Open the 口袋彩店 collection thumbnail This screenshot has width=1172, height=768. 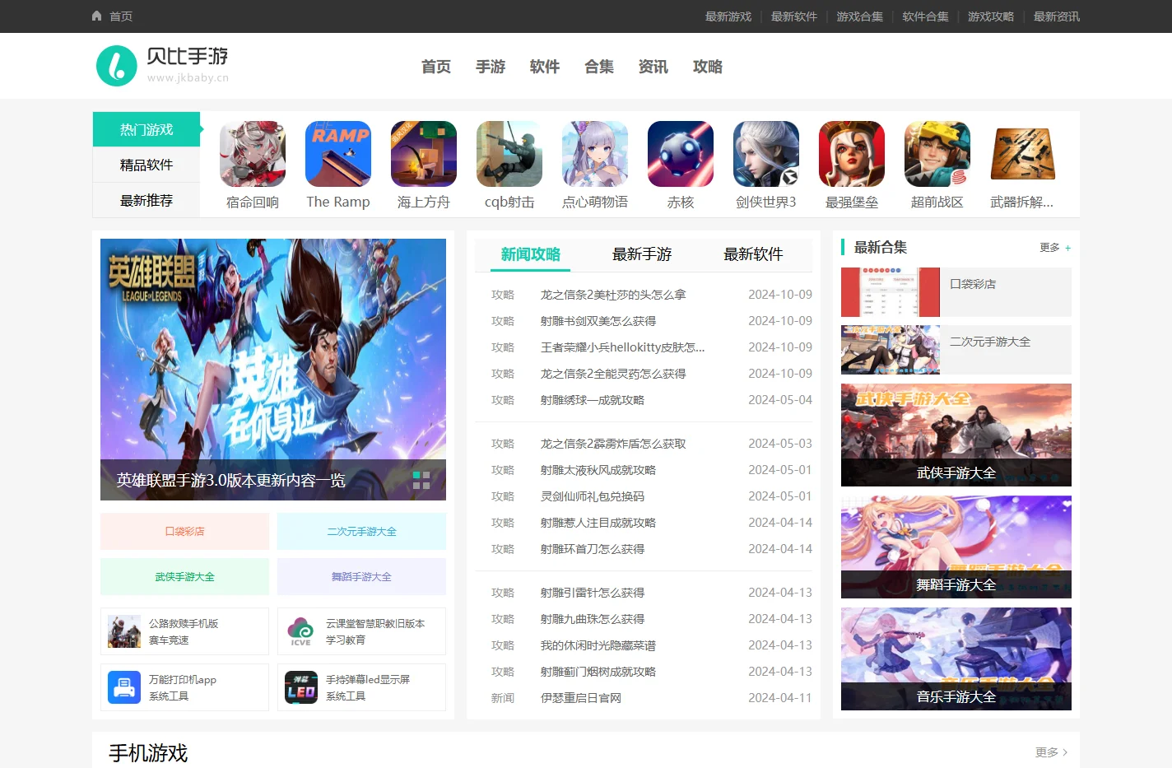pyautogui.click(x=891, y=292)
